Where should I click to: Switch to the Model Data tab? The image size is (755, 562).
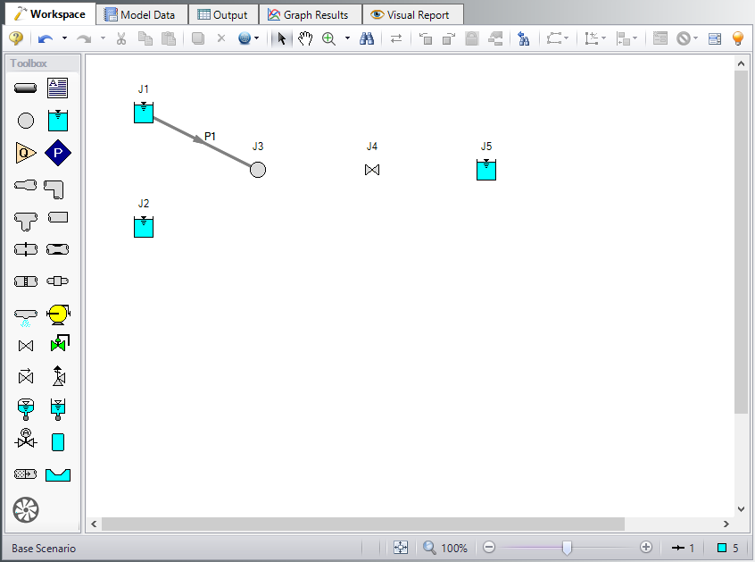pos(140,15)
